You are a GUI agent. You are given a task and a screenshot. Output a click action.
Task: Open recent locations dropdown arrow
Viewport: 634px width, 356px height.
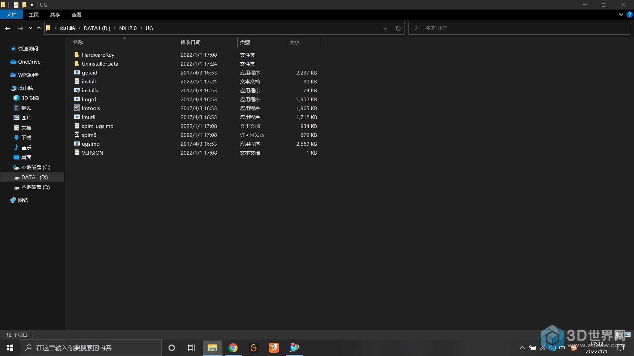click(x=30, y=28)
